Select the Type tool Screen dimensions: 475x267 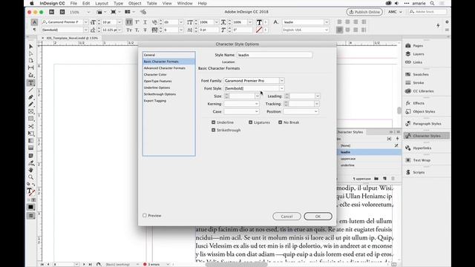(31, 82)
